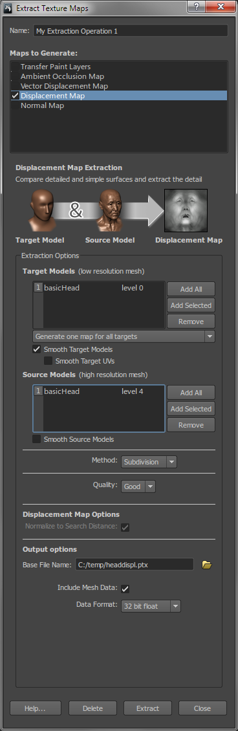This screenshot has width=238, height=731.
Task: Enable the Normal Map checkbox
Action: click(16, 105)
